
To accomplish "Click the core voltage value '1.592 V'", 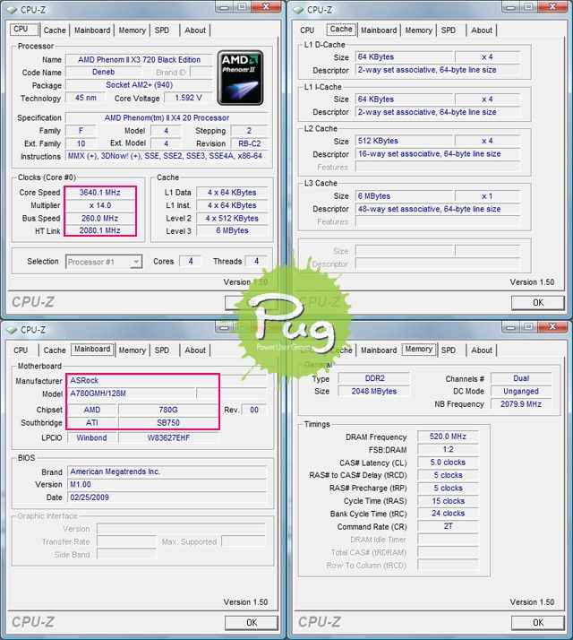I will (188, 98).
